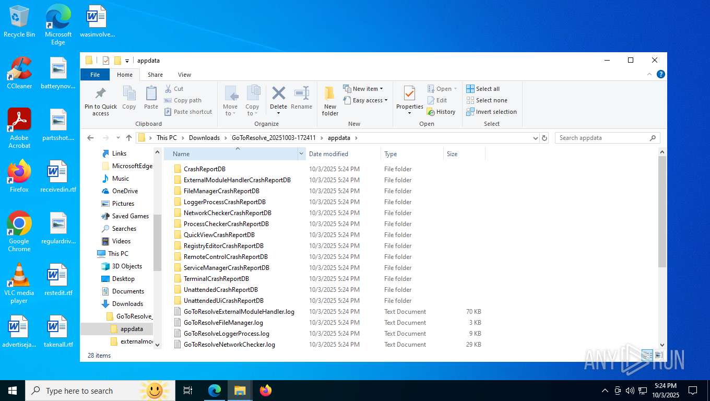The height and width of the screenshot is (401, 710).
Task: Select the RemoteControlCrashReportDB folder
Action: [226, 257]
